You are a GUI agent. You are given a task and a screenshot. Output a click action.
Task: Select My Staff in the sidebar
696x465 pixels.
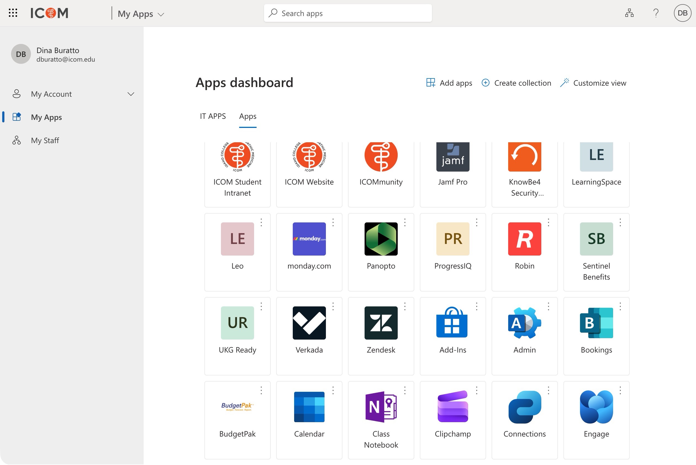tap(45, 141)
